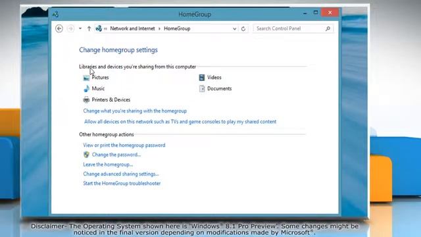Go back using the Back arrow button
This screenshot has height=237, width=421.
[59, 28]
